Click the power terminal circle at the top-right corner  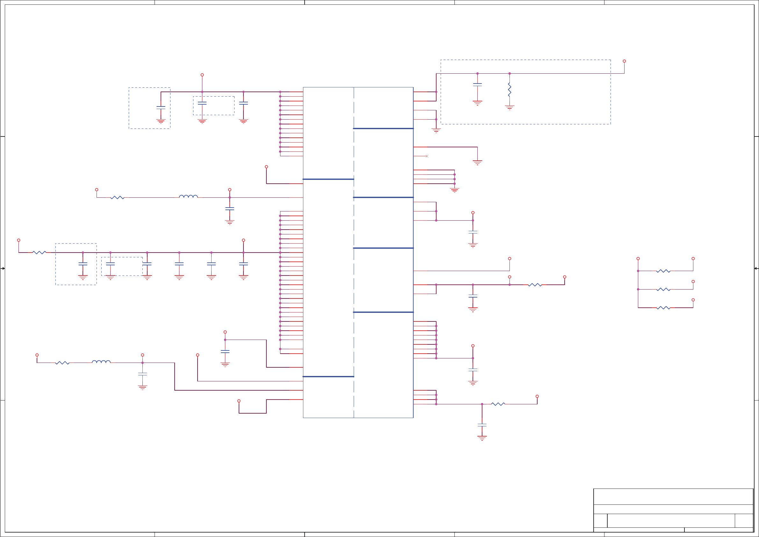coord(624,61)
